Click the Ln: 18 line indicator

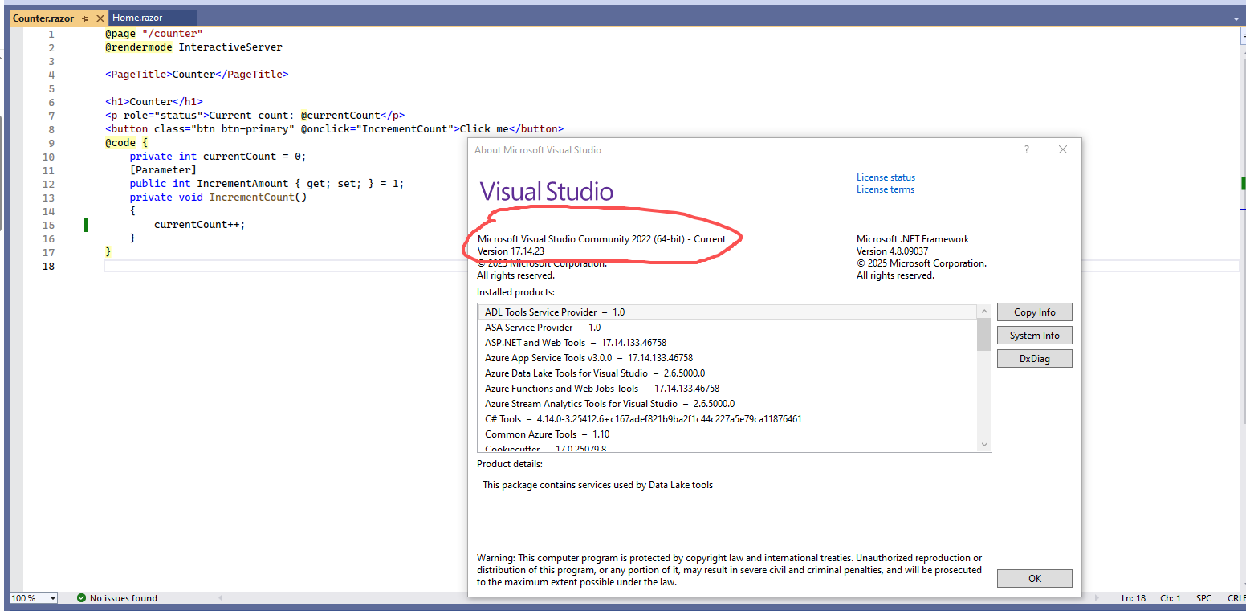click(x=1134, y=598)
